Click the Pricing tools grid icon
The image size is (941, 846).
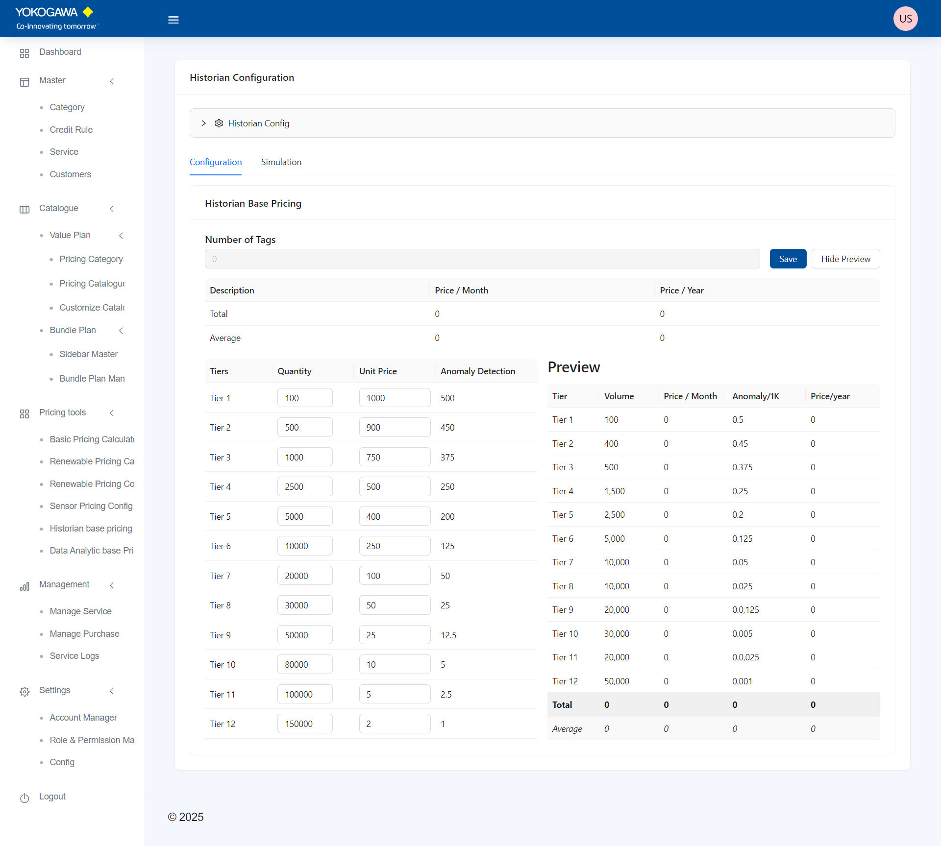pos(25,413)
